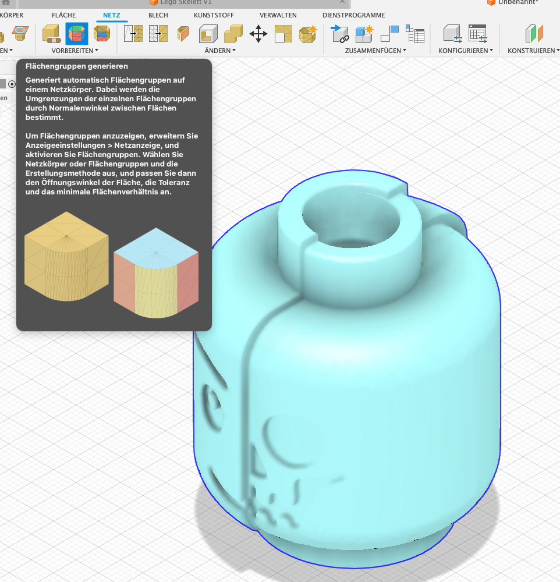The height and width of the screenshot is (582, 560).
Task: Open the ZUSAMMENFÜGEN dropdown
Action: [x=375, y=51]
